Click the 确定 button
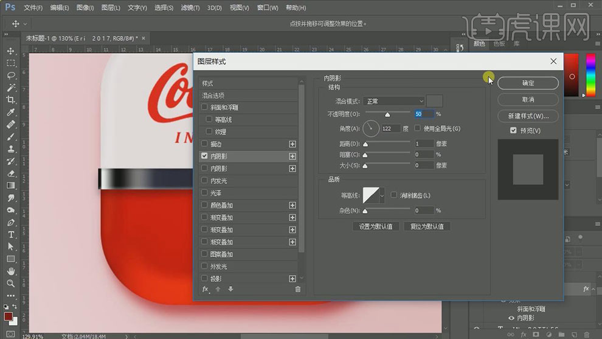 coord(528,83)
